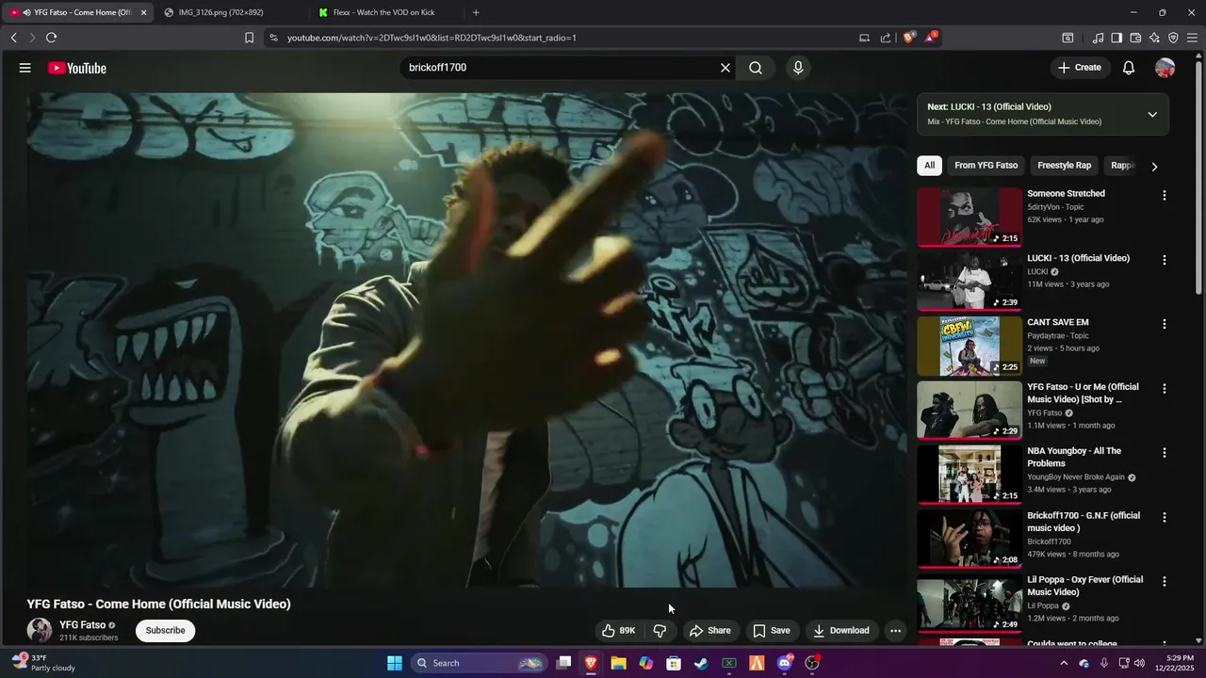
Task: Open Brave Leo AI sparkle icon
Action: coord(1154,38)
